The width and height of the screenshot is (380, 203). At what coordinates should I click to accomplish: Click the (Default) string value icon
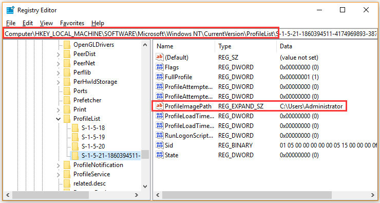pyautogui.click(x=160, y=57)
